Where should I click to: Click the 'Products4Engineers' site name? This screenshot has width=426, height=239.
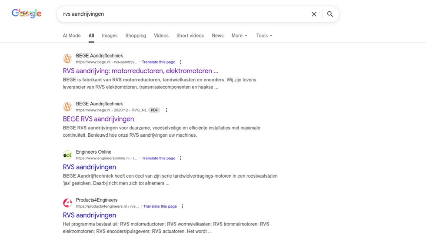tap(97, 200)
